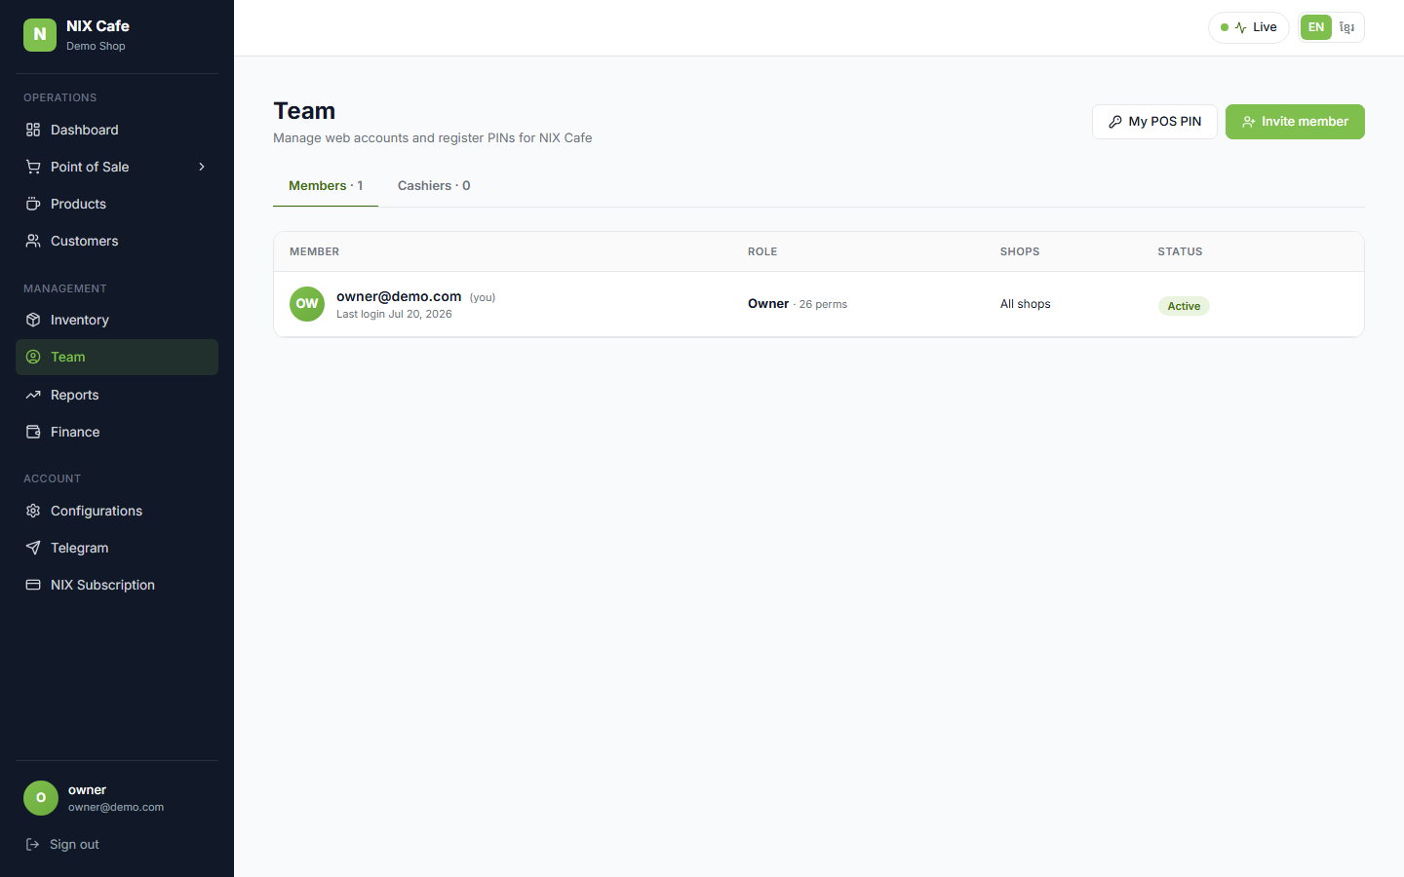This screenshot has width=1404, height=877.
Task: Click the SHOPS column header
Action: 1020,251
